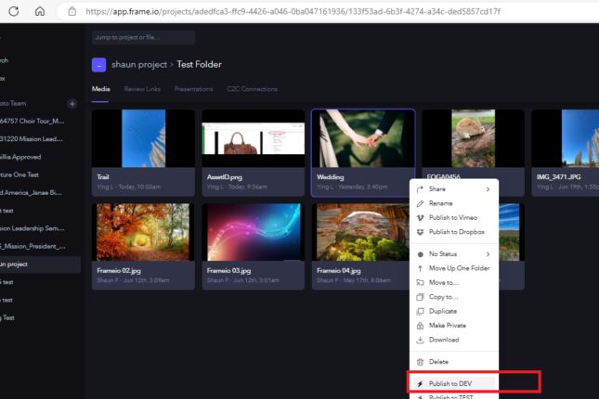Click the site lock icon in address bar
Viewport: 599px width, 399px height.
[x=72, y=11]
